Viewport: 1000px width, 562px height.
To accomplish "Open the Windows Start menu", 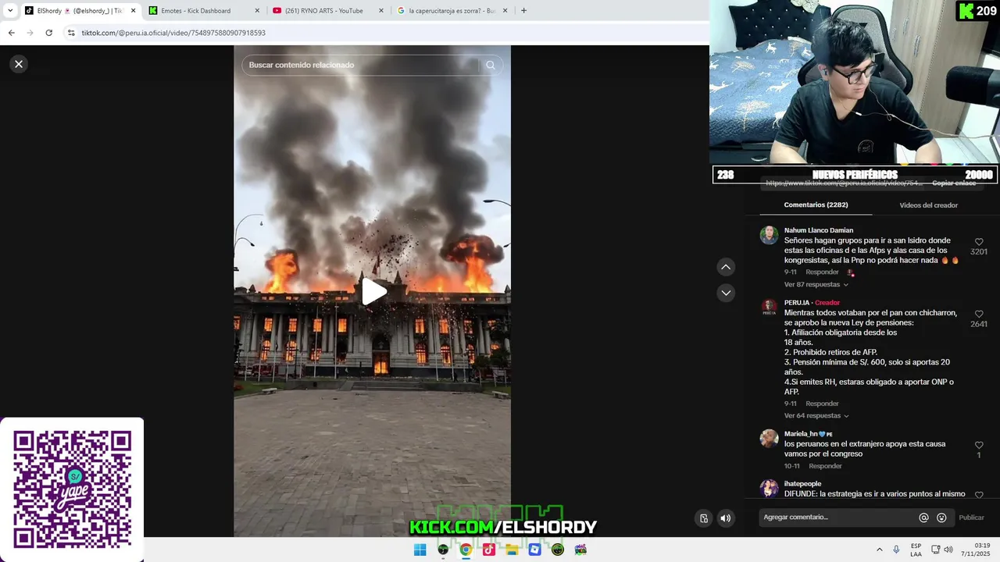I will point(420,550).
